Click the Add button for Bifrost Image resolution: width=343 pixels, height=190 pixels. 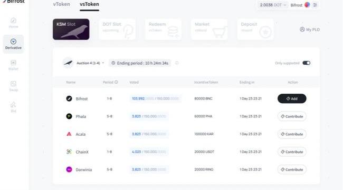pyautogui.click(x=292, y=98)
